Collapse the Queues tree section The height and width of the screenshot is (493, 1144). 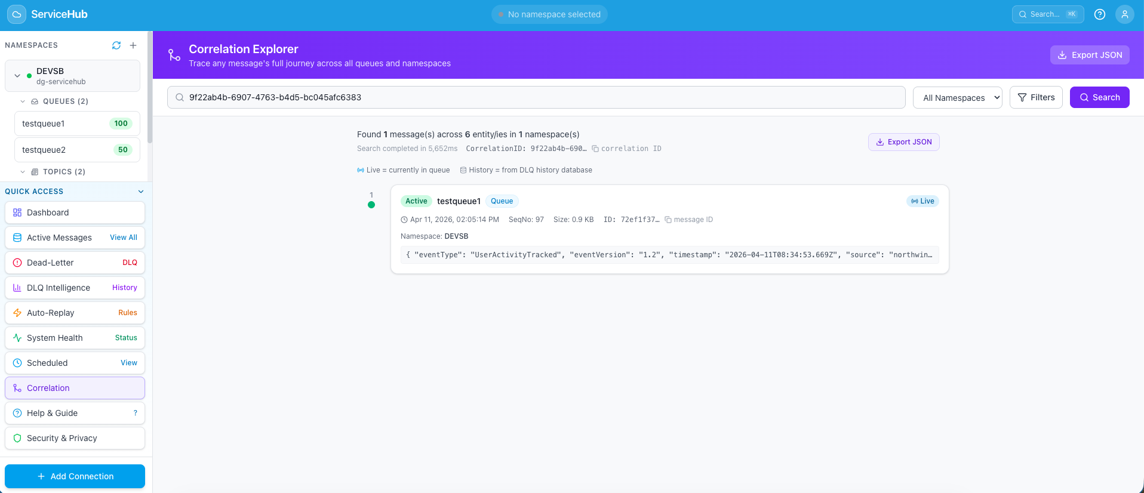[23, 101]
